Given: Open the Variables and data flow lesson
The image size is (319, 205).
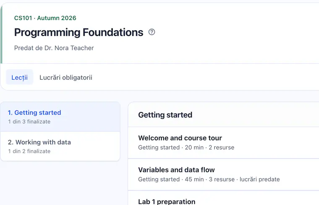Looking at the screenshot, I should click(223, 174).
